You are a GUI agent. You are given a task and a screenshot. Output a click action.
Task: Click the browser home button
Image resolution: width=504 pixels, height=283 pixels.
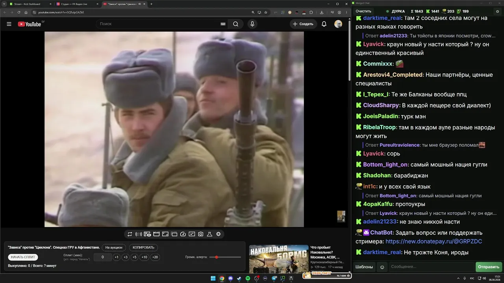pyautogui.click(x=26, y=12)
